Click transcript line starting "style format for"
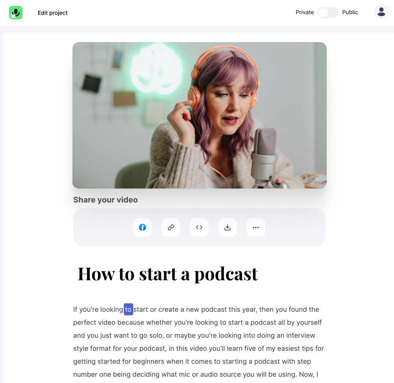394x383 pixels. tap(198, 349)
